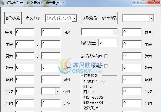Select the 暴击 input field
161x112 pixels.
[x=51, y=67]
